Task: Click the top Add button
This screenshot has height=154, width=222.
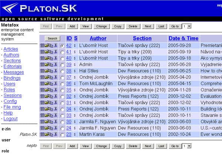Action: point(72,27)
